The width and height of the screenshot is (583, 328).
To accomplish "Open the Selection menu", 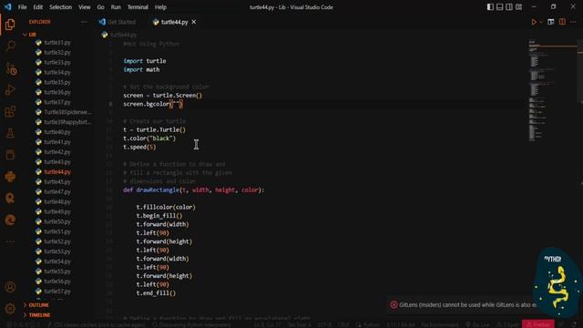I will click(x=61, y=7).
